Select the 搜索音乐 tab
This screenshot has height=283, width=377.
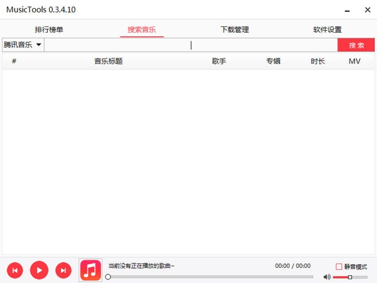click(141, 30)
